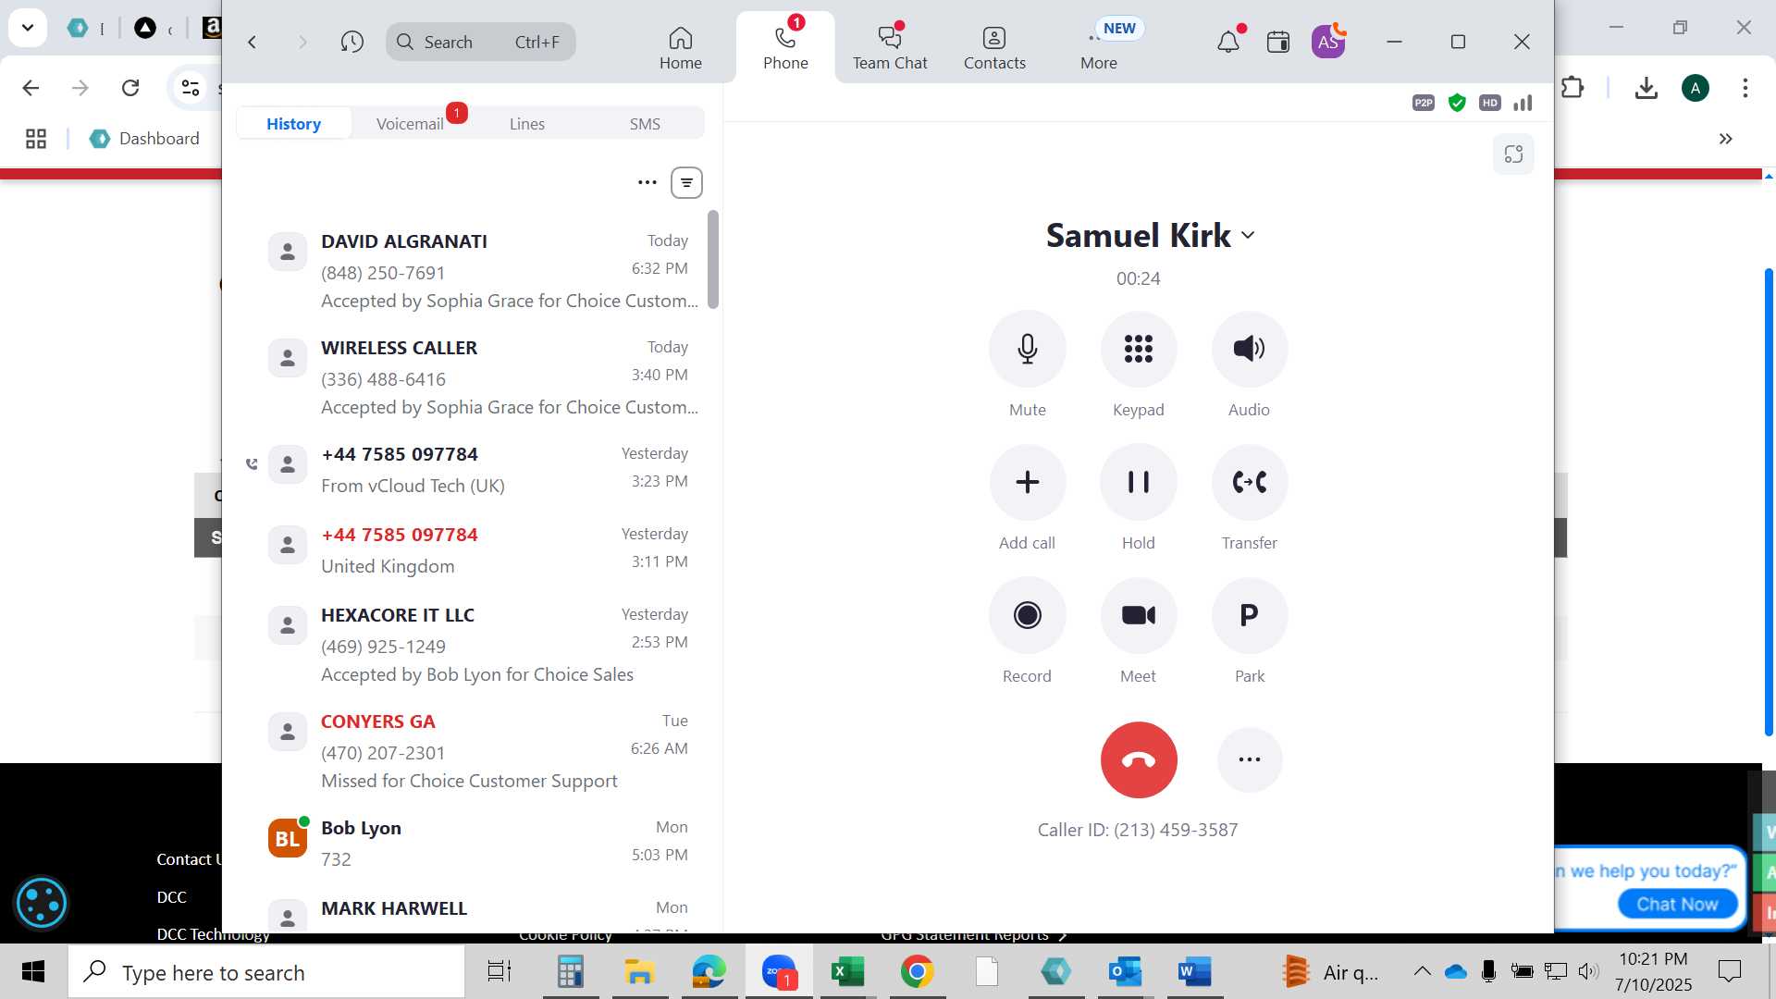Screen dimensions: 1776x999
Task: Click the Search field
Action: (x=481, y=42)
